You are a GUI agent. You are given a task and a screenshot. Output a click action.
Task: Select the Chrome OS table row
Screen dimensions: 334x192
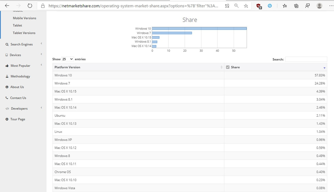point(190,172)
